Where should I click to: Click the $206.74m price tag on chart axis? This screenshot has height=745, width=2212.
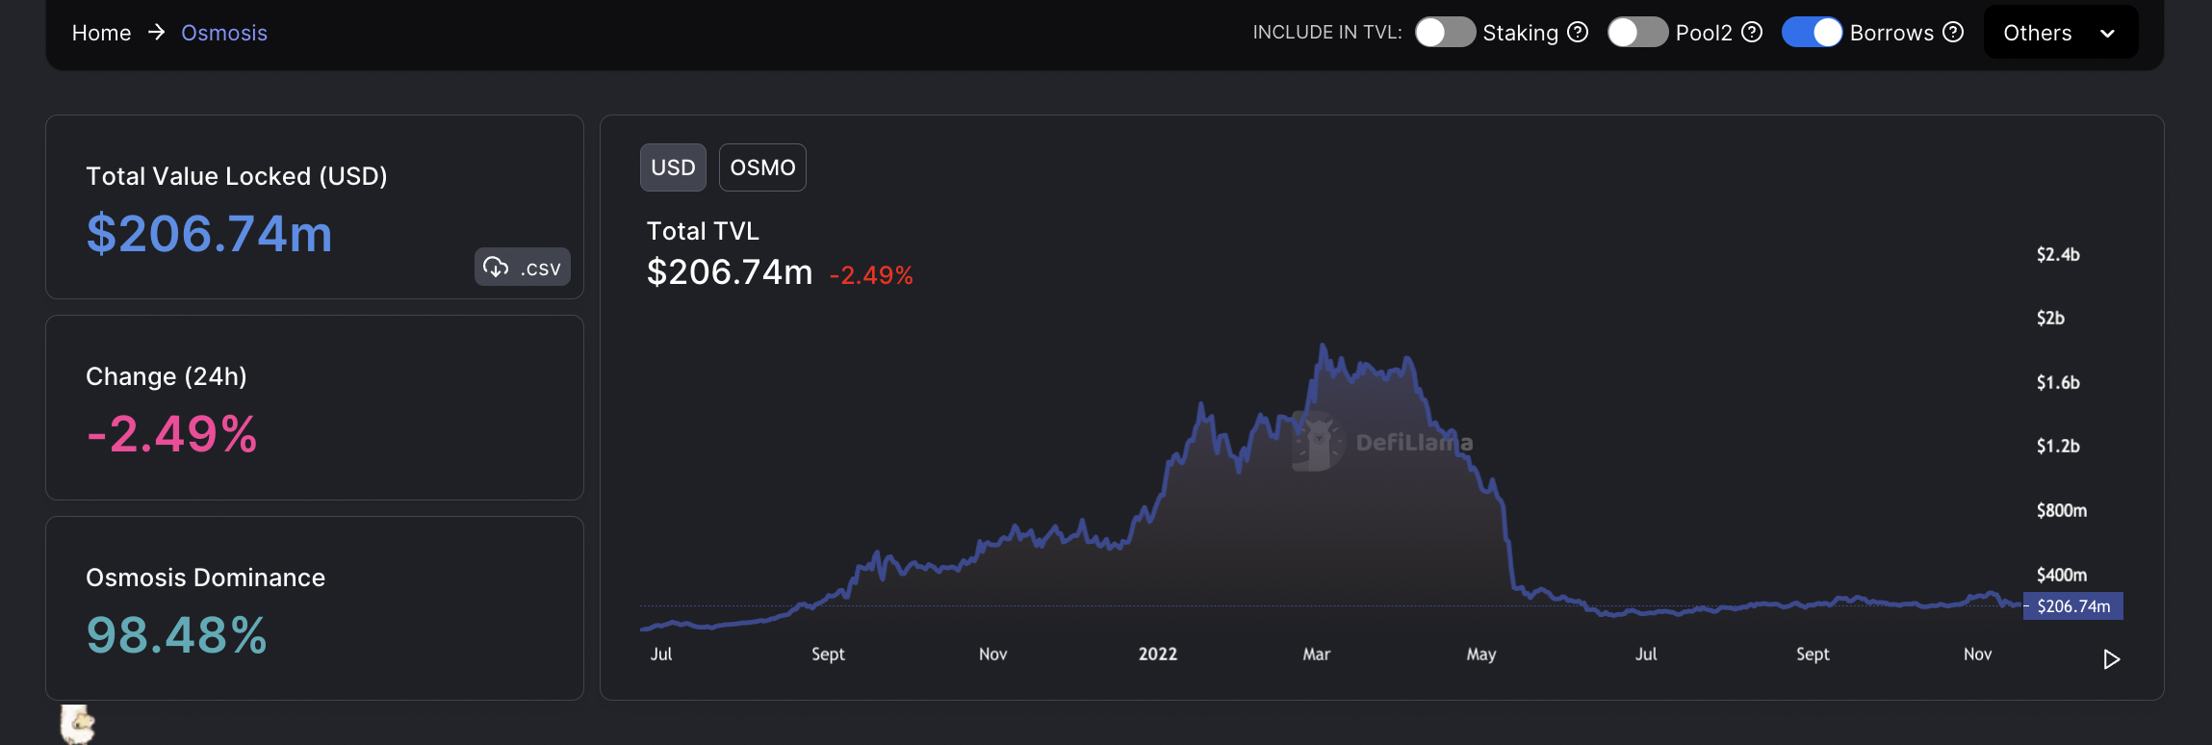point(2073,606)
